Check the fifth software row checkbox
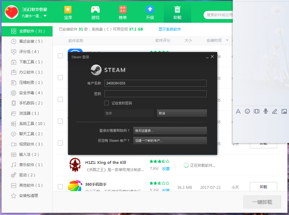This screenshot has width=289, height=215. [60, 143]
